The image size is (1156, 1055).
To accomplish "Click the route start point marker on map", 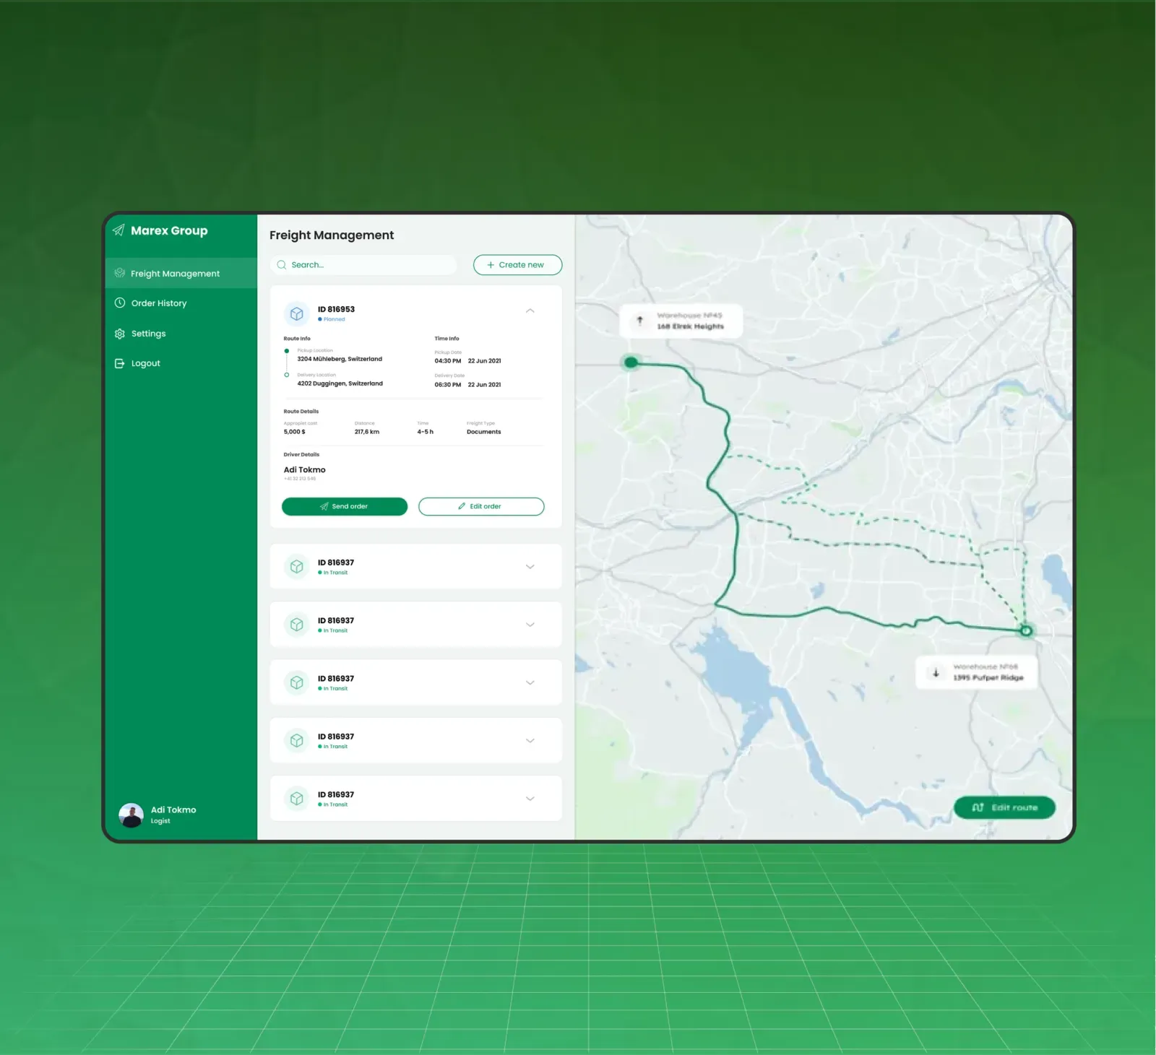I will [x=631, y=362].
